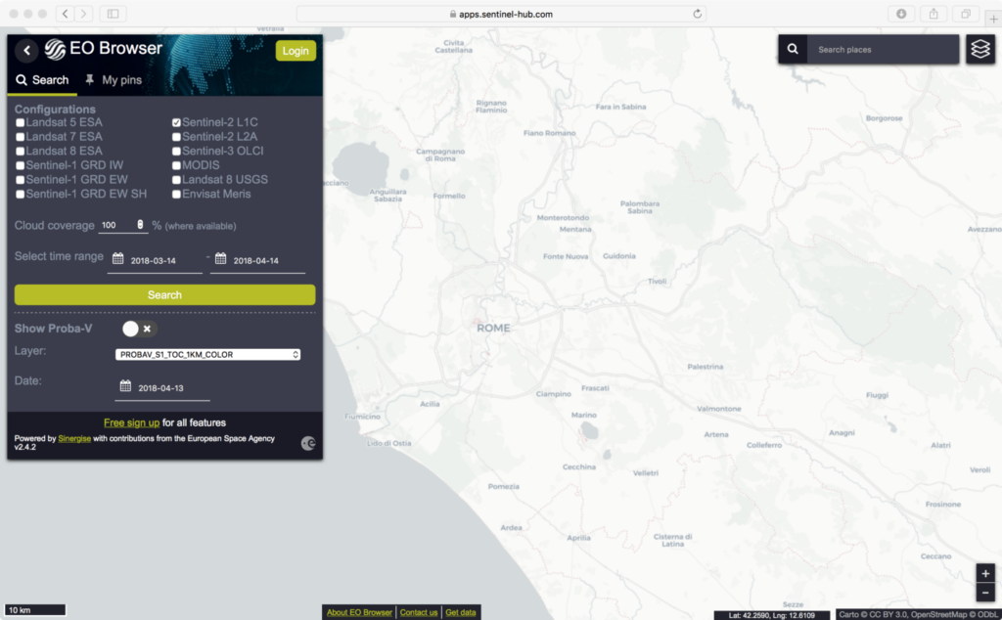The image size is (1002, 620).
Task: Reload the page in Safari
Action: (x=697, y=14)
